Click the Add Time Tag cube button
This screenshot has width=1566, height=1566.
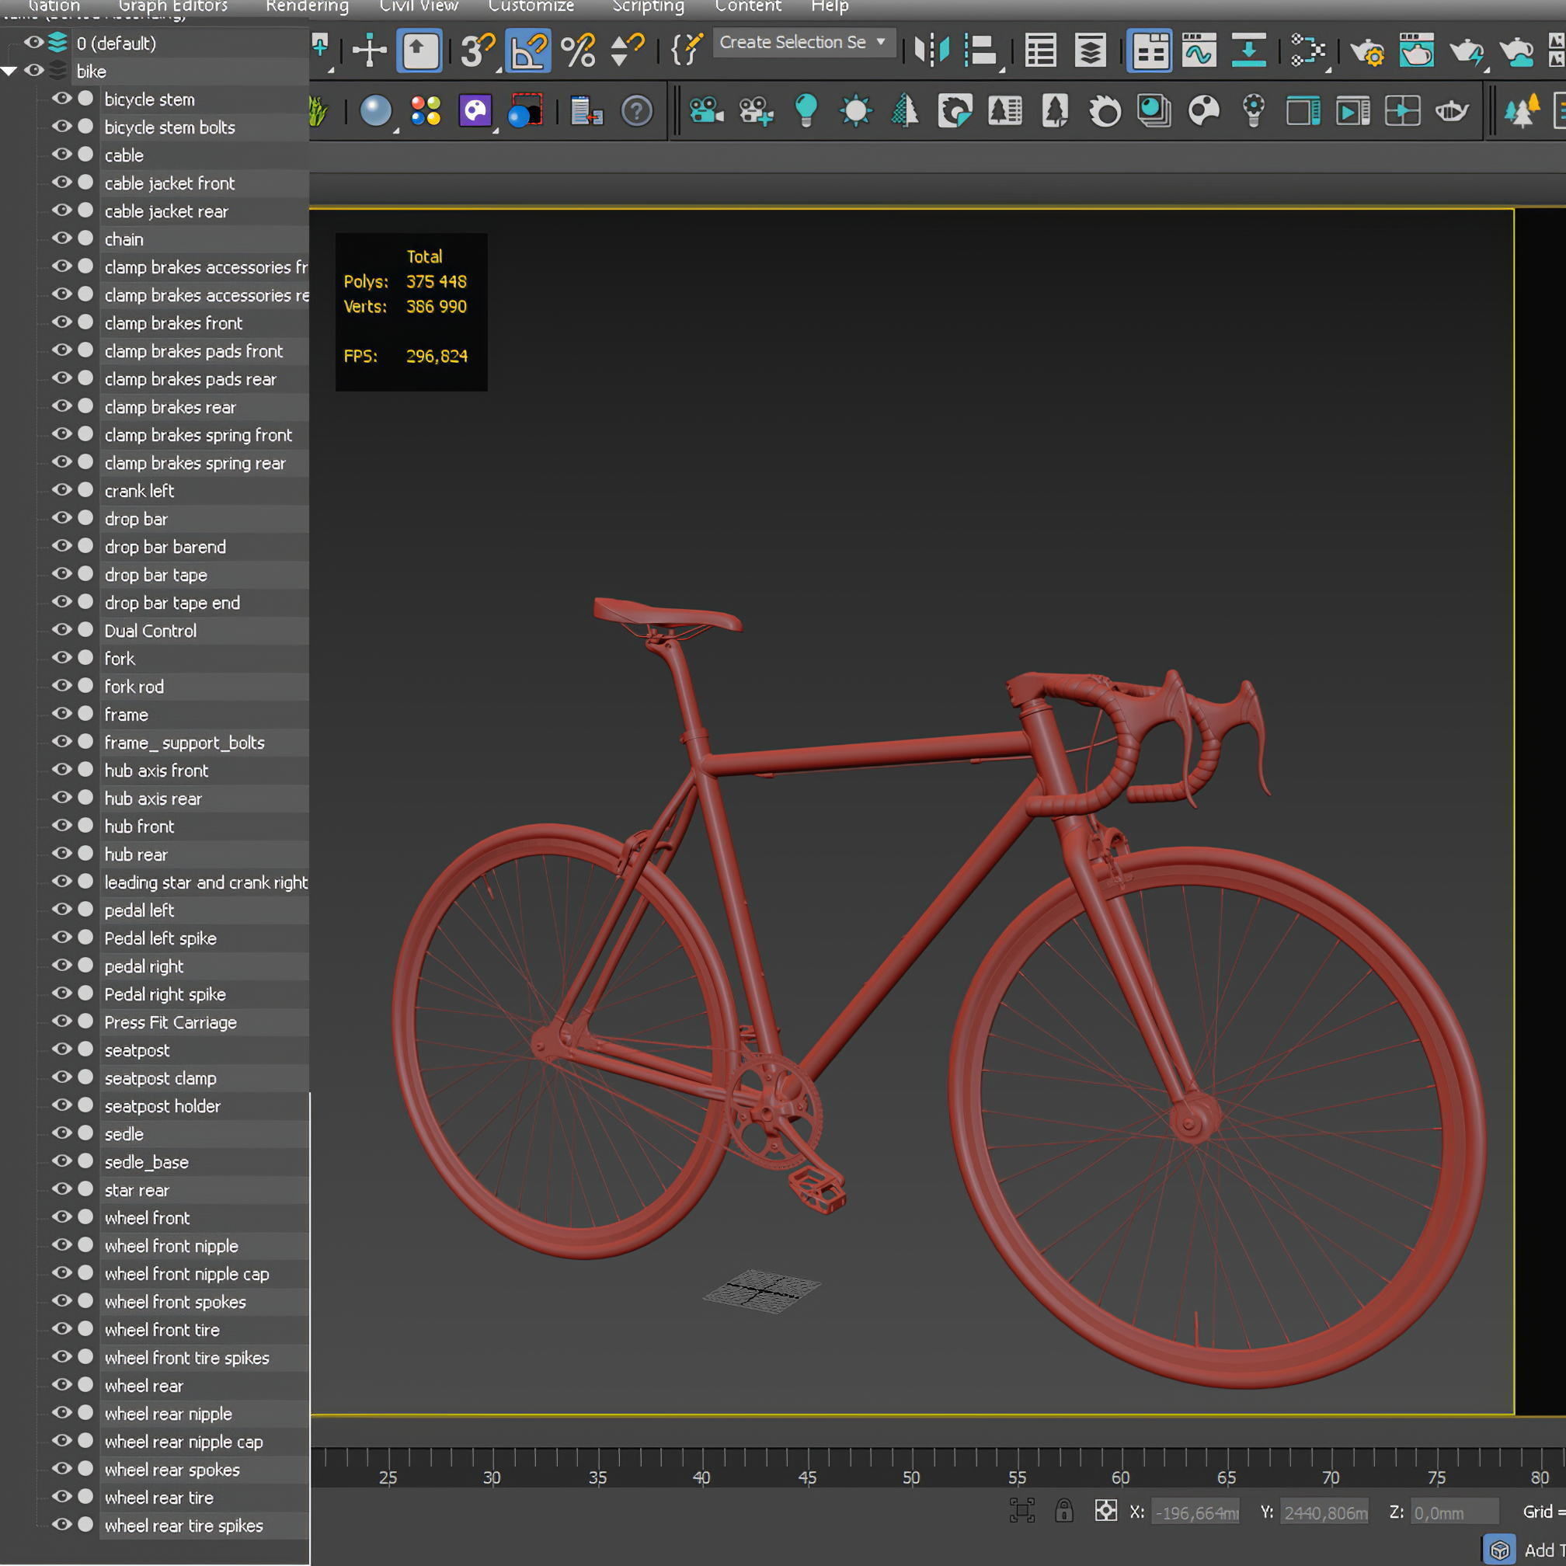tap(1499, 1550)
